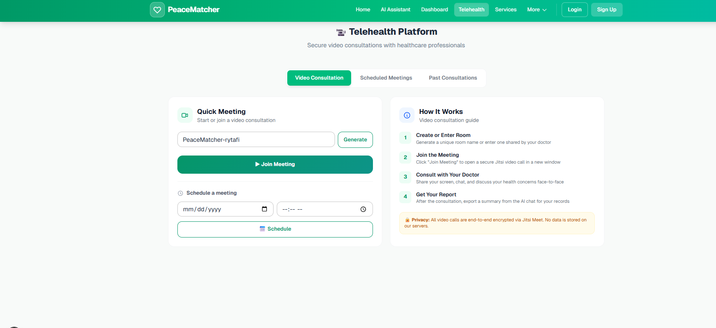716x328 pixels.
Task: Click the Schedule button
Action: coord(275,229)
